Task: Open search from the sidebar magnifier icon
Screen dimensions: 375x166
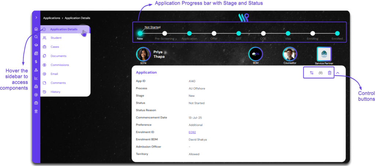Action: click(36, 37)
